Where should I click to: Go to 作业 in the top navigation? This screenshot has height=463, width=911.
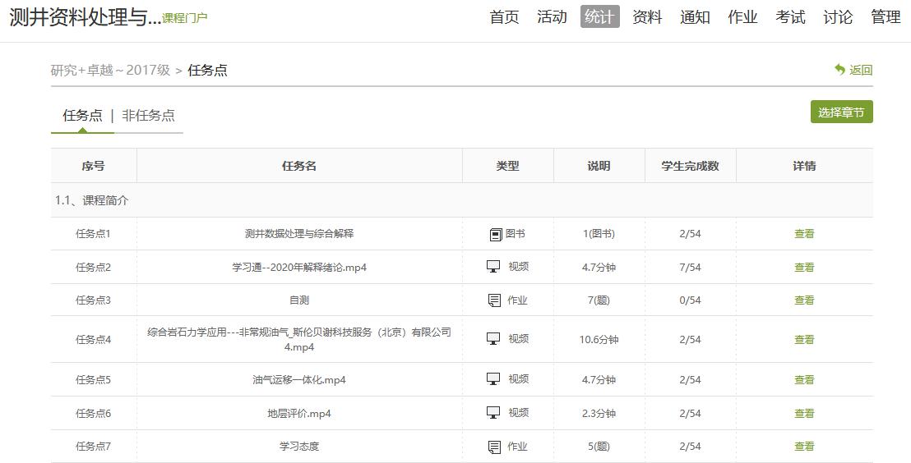click(742, 17)
